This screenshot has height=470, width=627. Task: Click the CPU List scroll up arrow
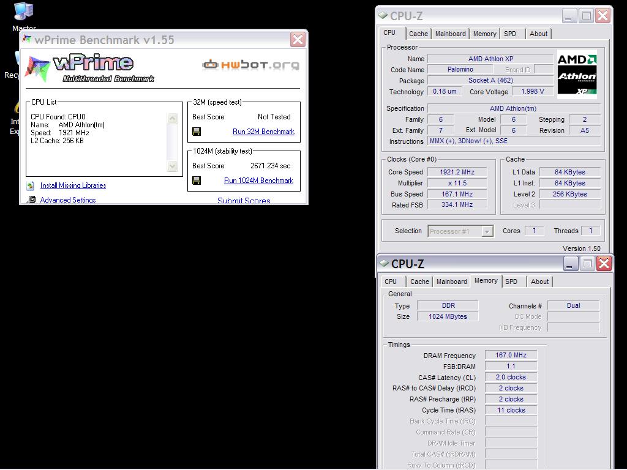point(172,119)
